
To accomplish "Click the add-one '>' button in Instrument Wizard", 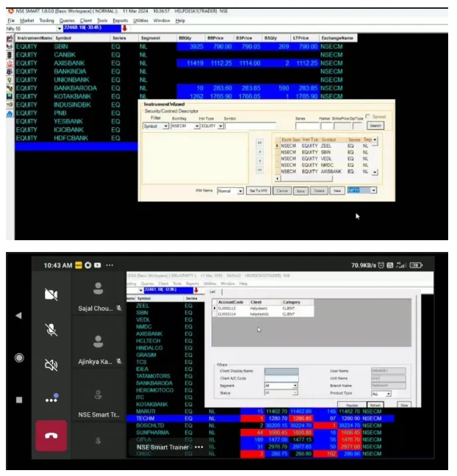I will point(259,152).
